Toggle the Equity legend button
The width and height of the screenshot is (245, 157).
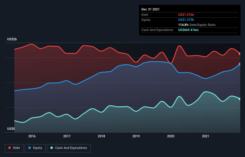point(35,148)
